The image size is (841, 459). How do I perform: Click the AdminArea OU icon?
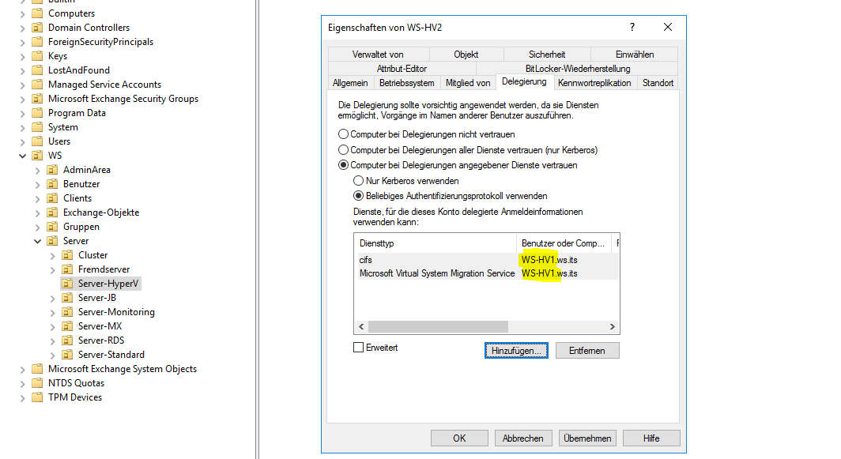52,169
